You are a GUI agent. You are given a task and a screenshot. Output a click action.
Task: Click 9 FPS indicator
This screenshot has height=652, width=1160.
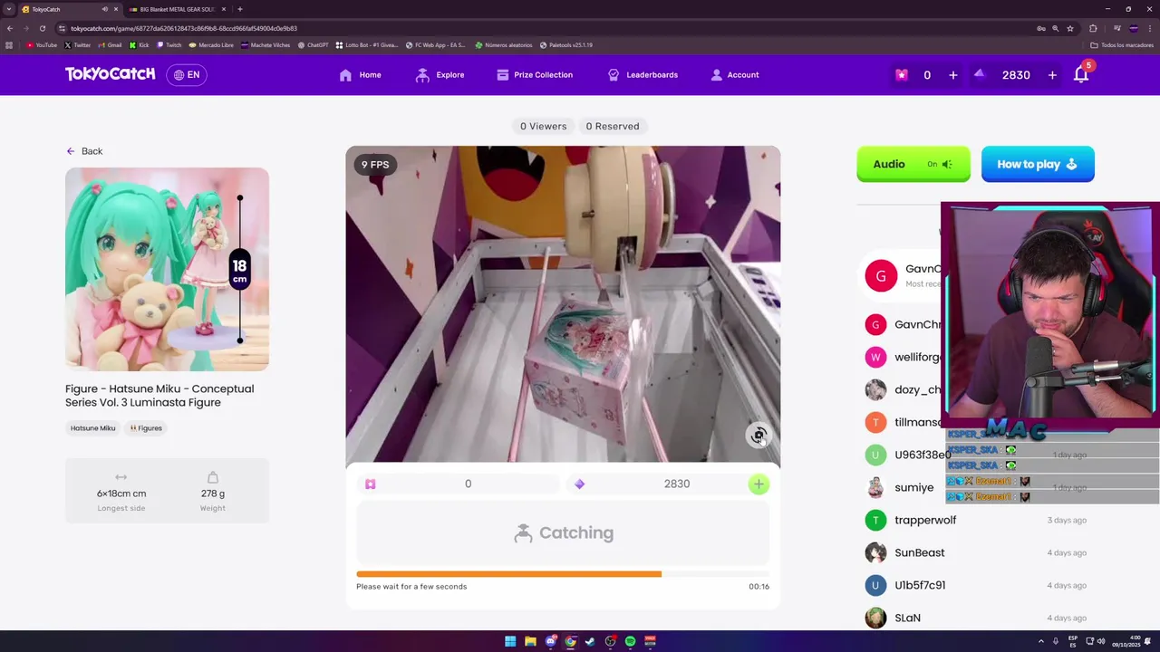[375, 165]
